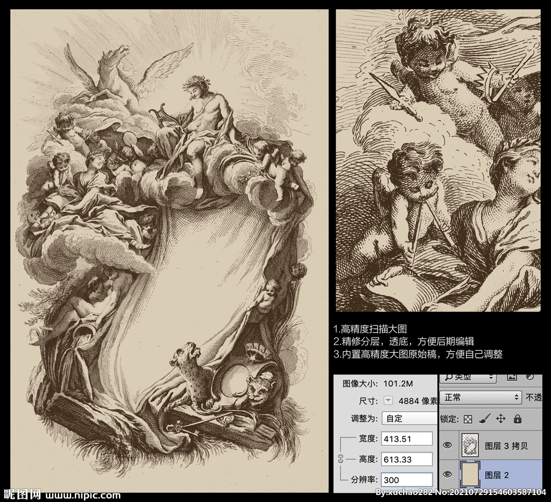Select the 图层 2 beige layer thumbnail

pos(470,475)
